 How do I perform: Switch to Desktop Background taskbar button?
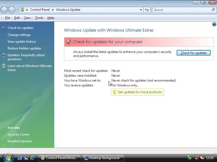click(x=103, y=158)
